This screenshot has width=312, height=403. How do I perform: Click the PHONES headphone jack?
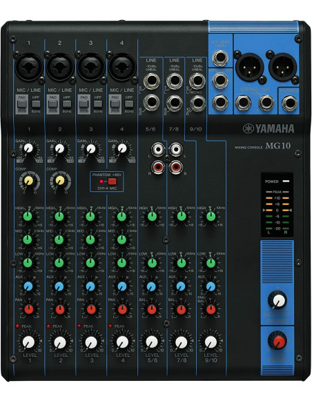point(289,103)
